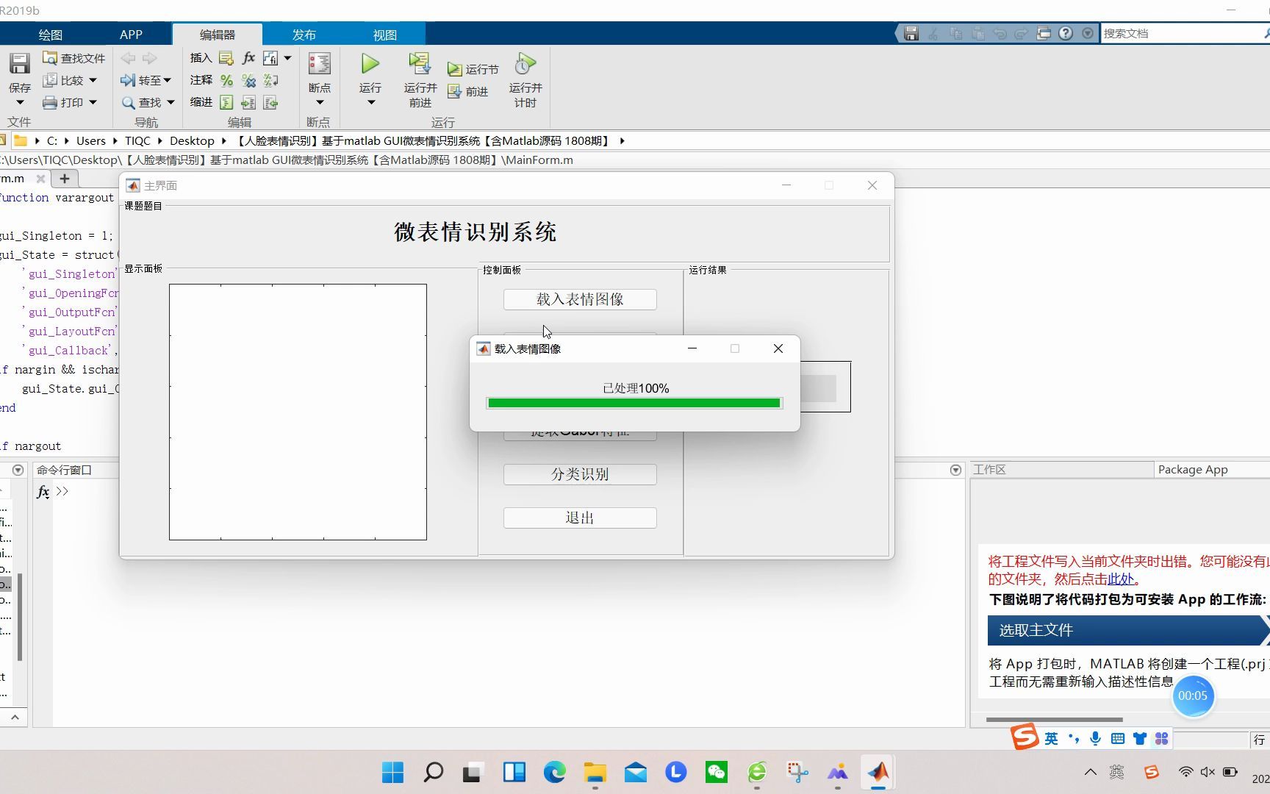
Task: Click the smart indent icon
Action: pyautogui.click(x=226, y=102)
